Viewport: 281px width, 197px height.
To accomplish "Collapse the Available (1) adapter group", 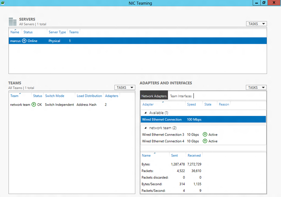I will [x=146, y=113].
